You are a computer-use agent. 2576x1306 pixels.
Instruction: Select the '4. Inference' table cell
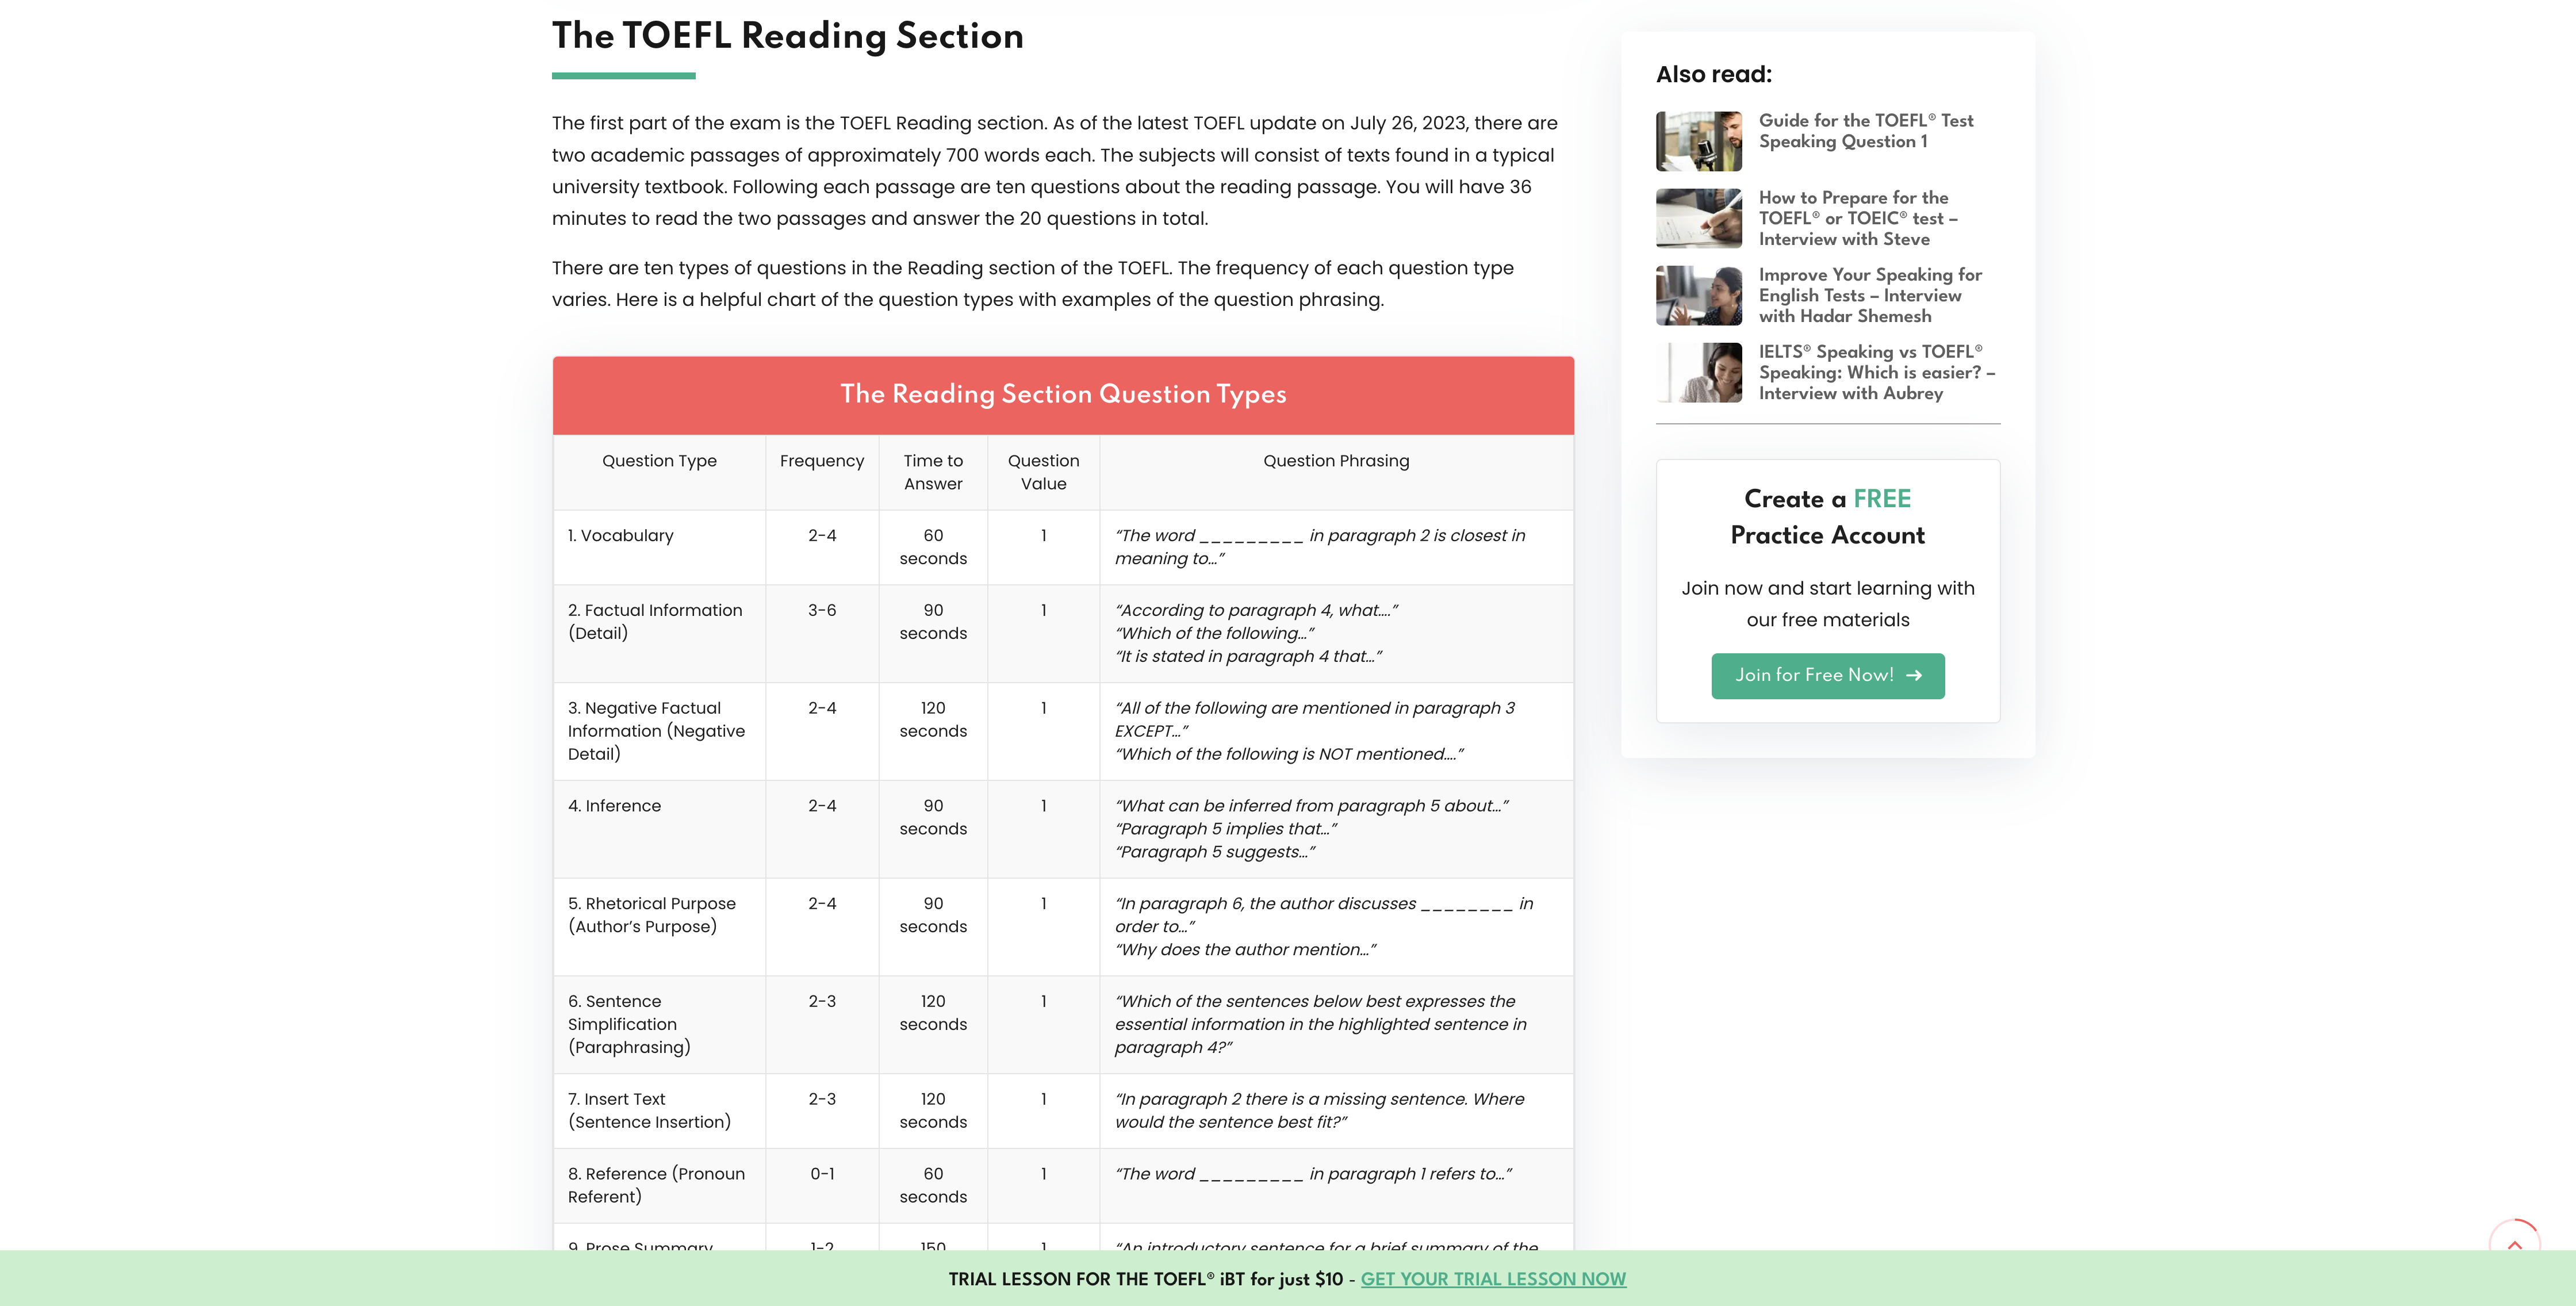(x=614, y=806)
